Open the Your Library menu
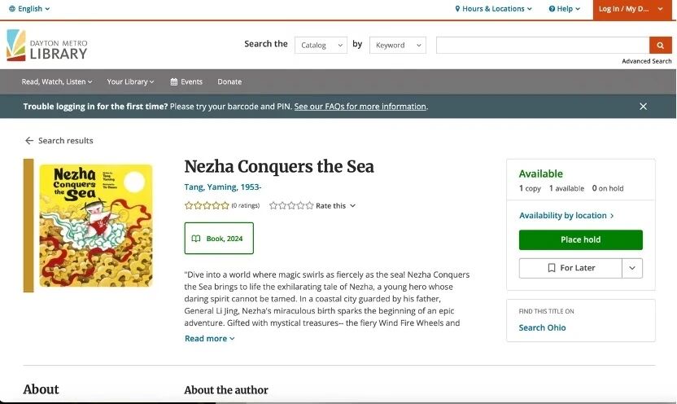Screen dimensions: 677x404 tap(130, 81)
